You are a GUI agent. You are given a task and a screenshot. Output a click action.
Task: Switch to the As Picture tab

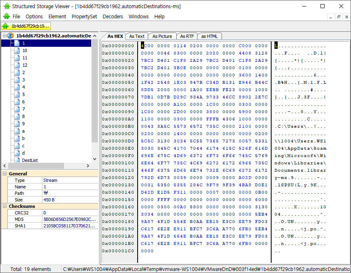pos(162,36)
